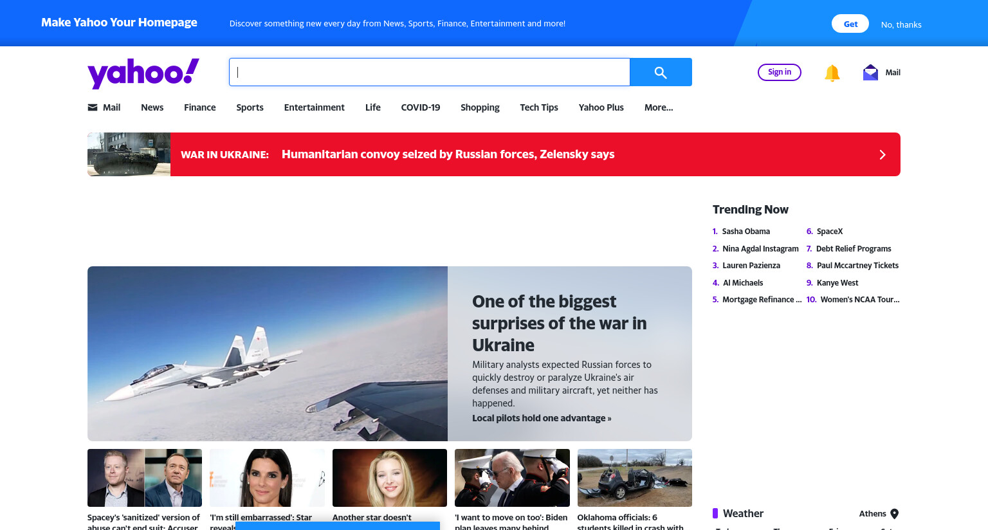Open the Weather section heading

pos(743,513)
